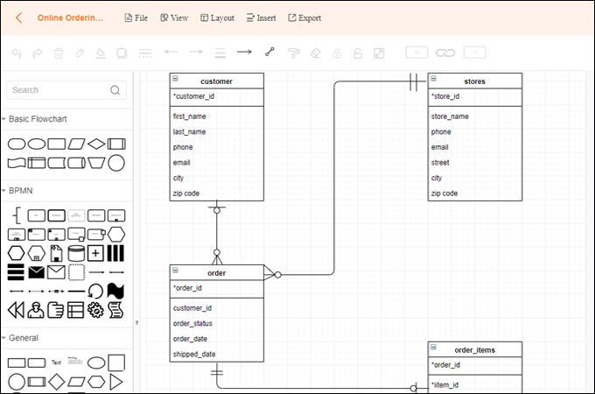Select the store_name field
This screenshot has height=394, width=595.
[475, 116]
